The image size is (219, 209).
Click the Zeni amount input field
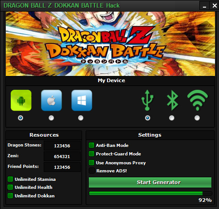pyautogui.click(x=62, y=156)
